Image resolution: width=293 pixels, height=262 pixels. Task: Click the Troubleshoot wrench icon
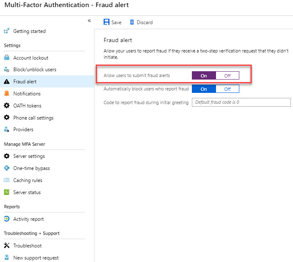coord(7,245)
